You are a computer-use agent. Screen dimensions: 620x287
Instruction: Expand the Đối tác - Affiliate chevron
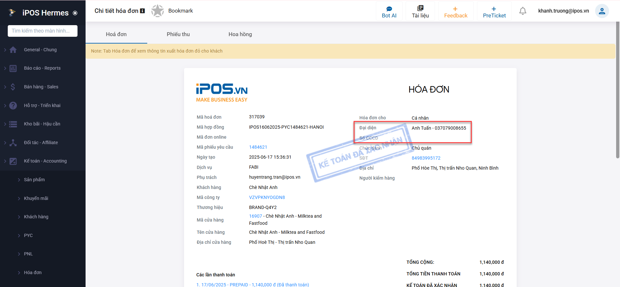(x=5, y=143)
